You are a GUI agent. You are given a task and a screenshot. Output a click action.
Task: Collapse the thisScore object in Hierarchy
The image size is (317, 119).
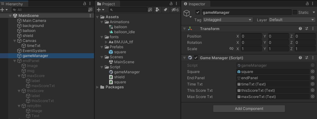click(x=19, y=91)
